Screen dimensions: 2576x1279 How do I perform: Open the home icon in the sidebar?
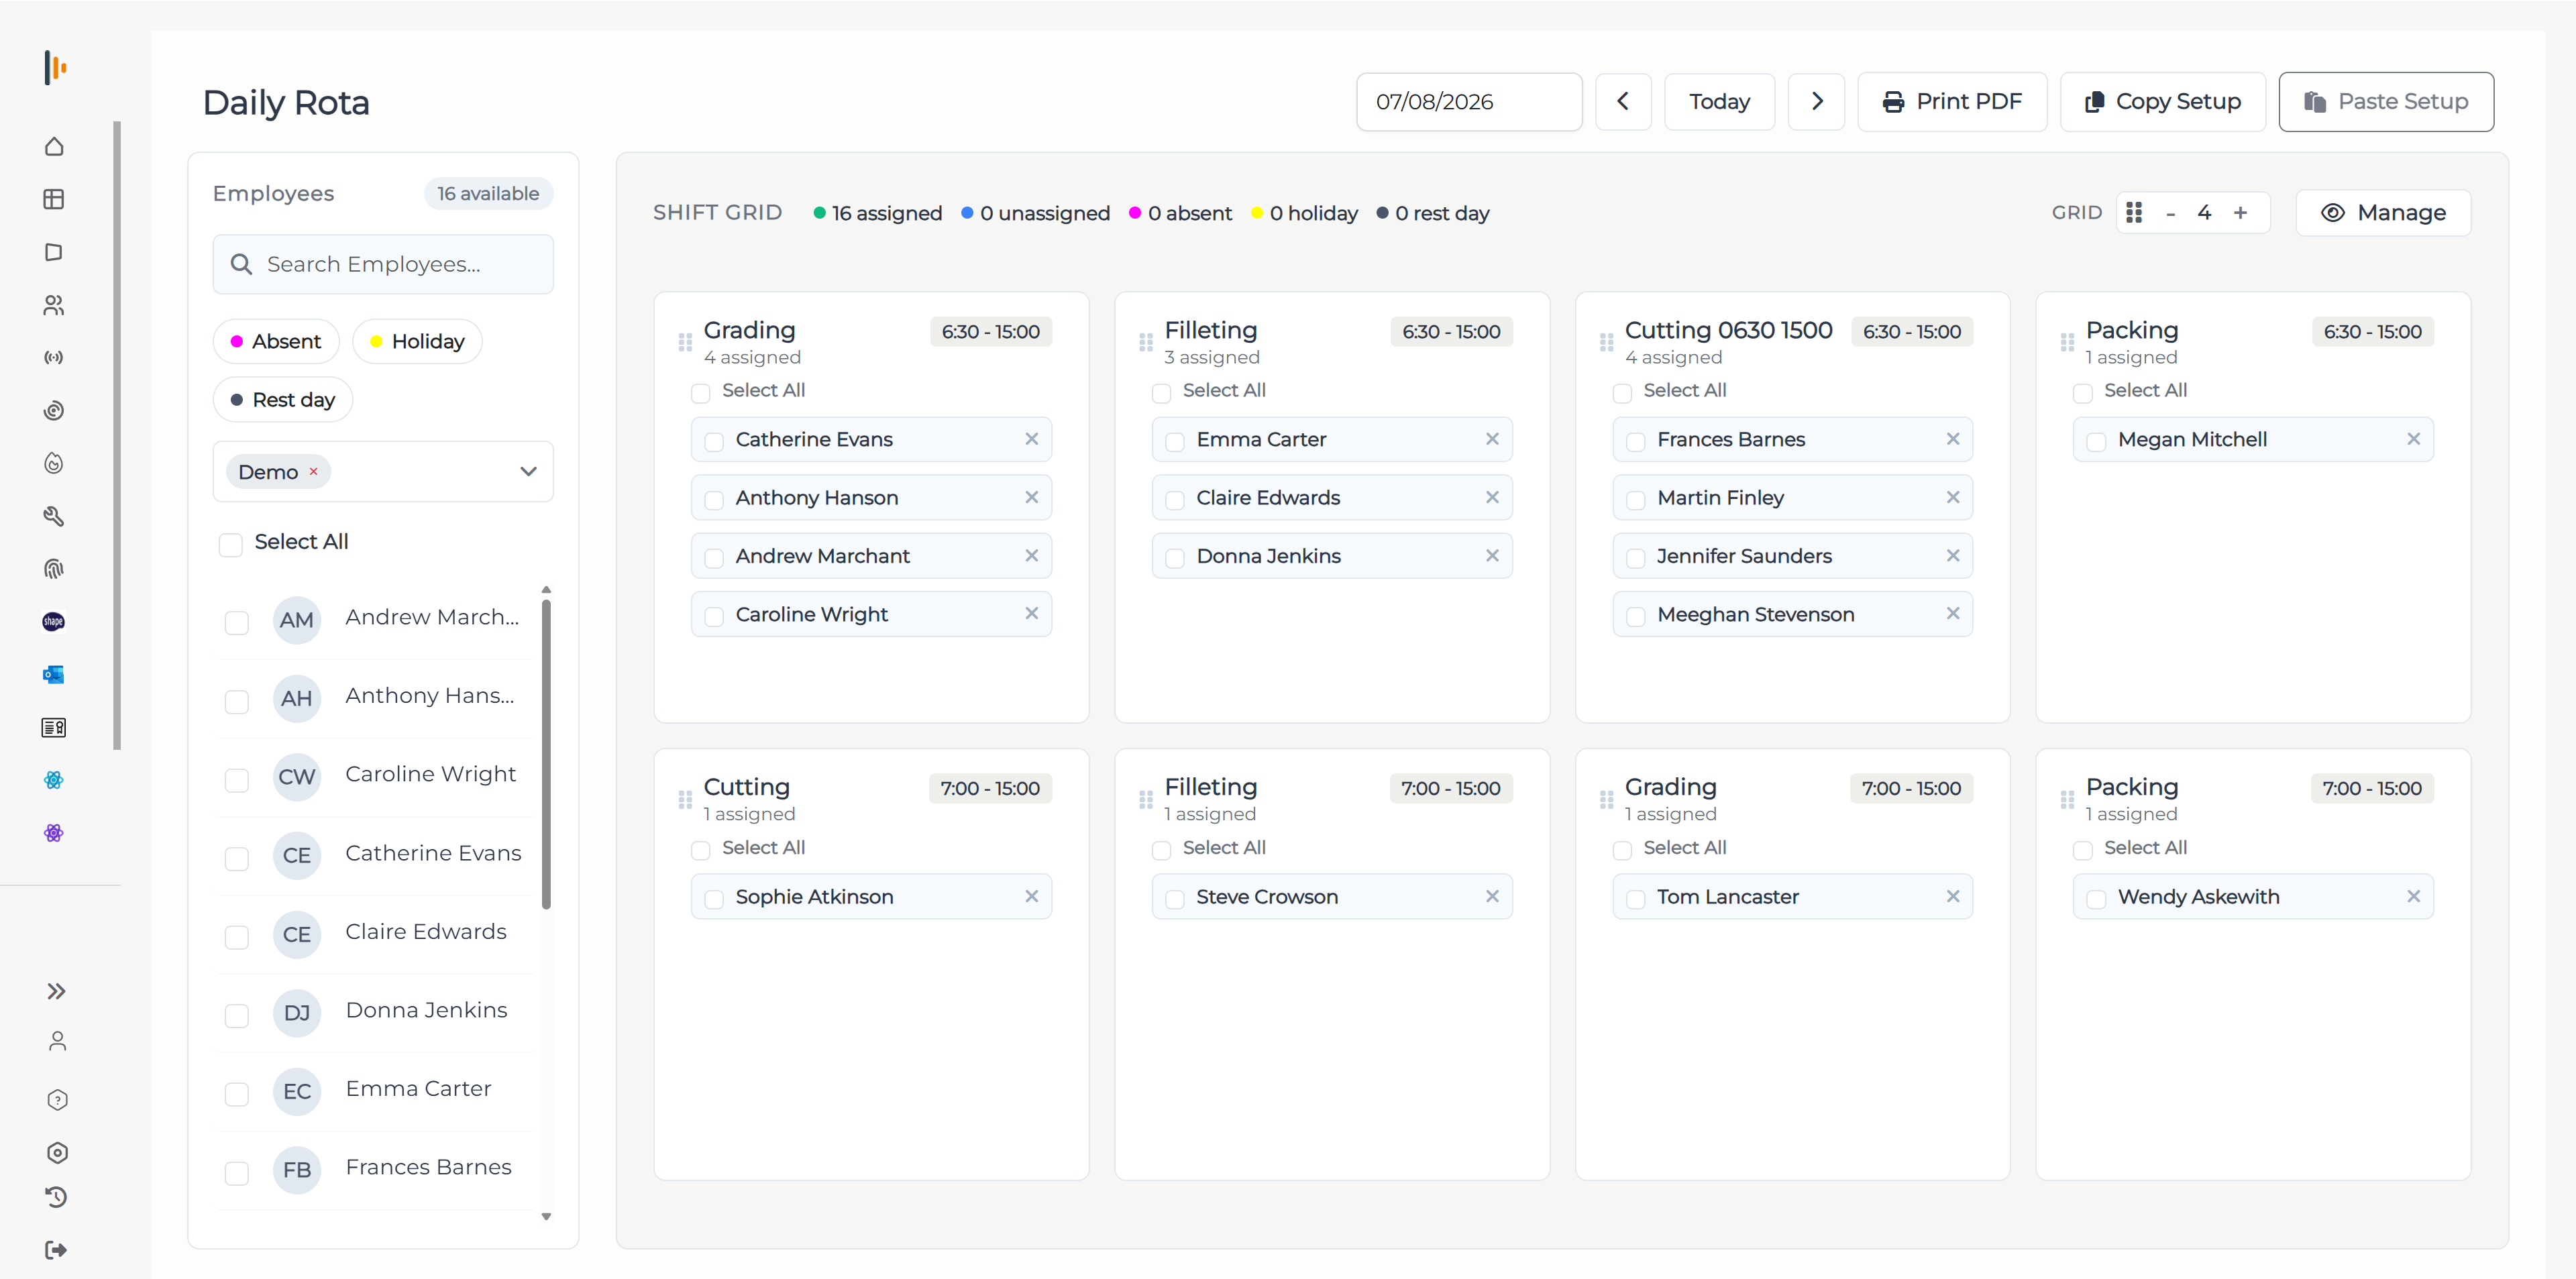point(54,147)
